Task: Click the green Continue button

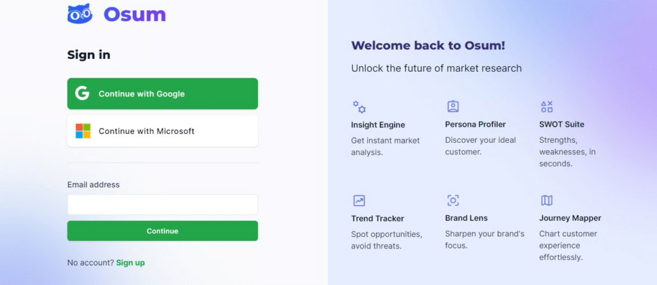Action: tap(162, 231)
